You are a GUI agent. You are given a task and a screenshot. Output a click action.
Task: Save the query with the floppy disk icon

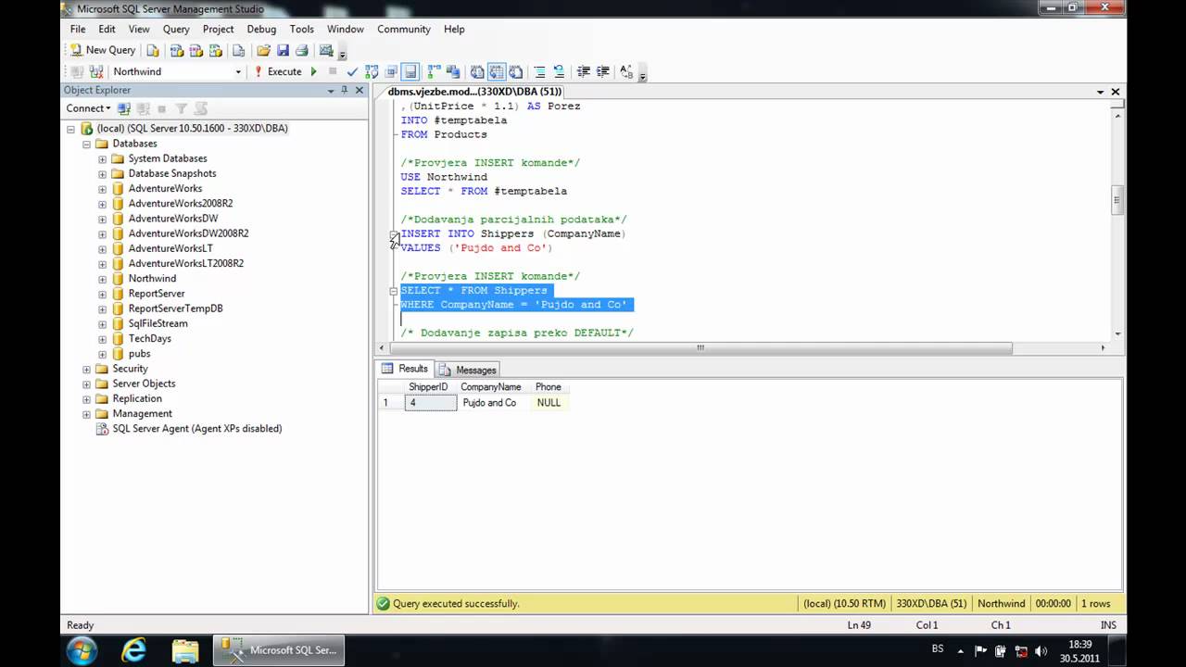coord(283,50)
